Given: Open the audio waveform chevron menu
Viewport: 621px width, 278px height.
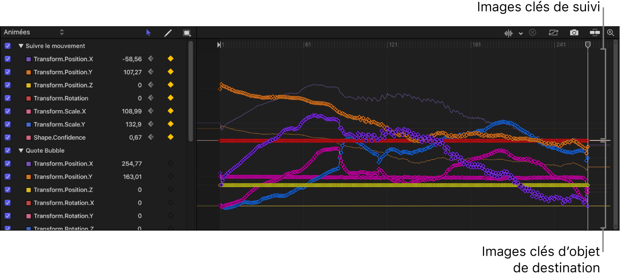Looking at the screenshot, I should pos(521,33).
